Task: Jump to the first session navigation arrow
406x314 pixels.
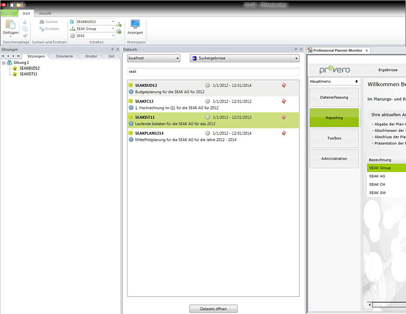Action: coord(3,55)
